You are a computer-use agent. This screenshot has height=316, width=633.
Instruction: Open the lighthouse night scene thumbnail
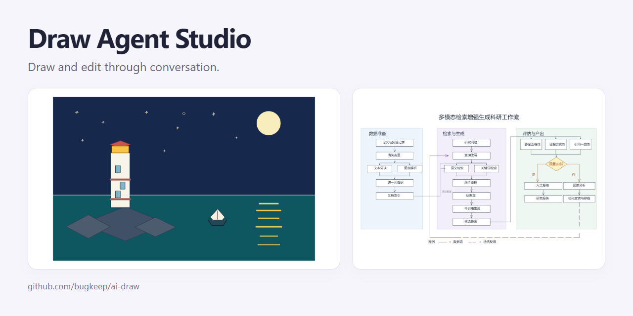tap(184, 179)
